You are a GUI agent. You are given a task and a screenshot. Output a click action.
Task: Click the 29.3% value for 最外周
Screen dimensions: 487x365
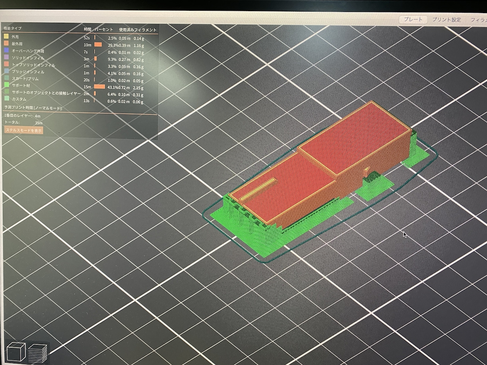(113, 45)
